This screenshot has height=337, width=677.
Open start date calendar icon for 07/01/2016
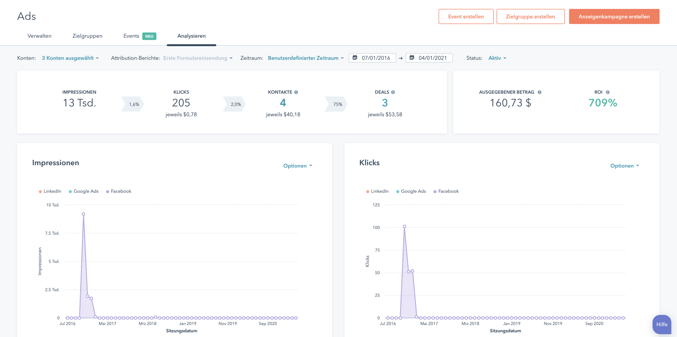click(355, 58)
